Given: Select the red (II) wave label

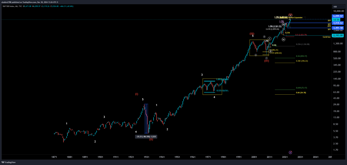Looking at the screenshot, I should [x=151, y=139].
